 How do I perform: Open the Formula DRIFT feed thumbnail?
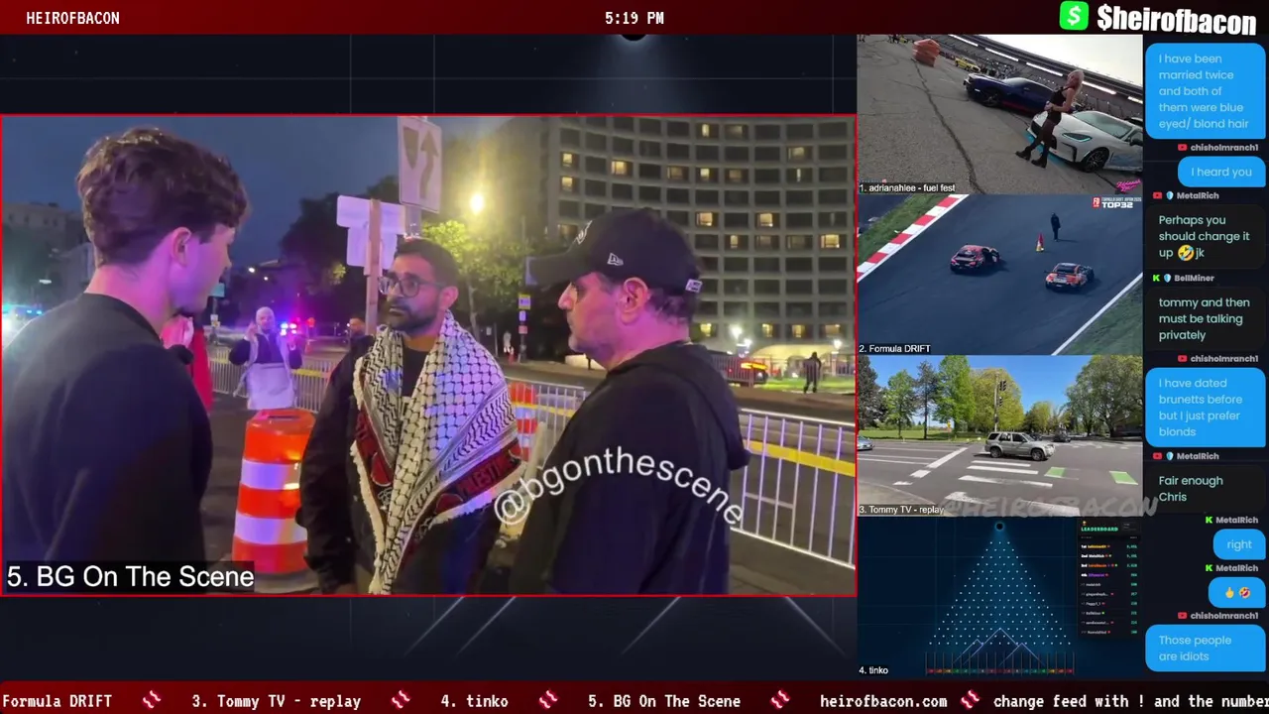(x=999, y=275)
